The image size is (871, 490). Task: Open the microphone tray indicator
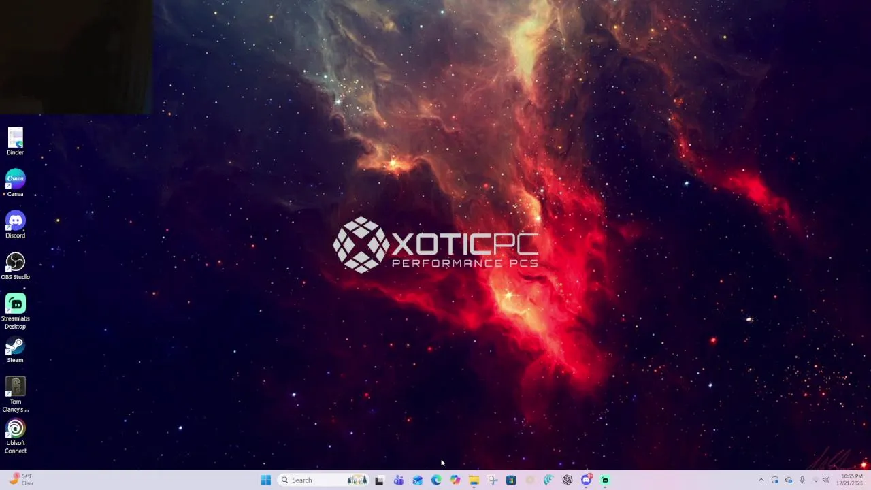coord(802,480)
